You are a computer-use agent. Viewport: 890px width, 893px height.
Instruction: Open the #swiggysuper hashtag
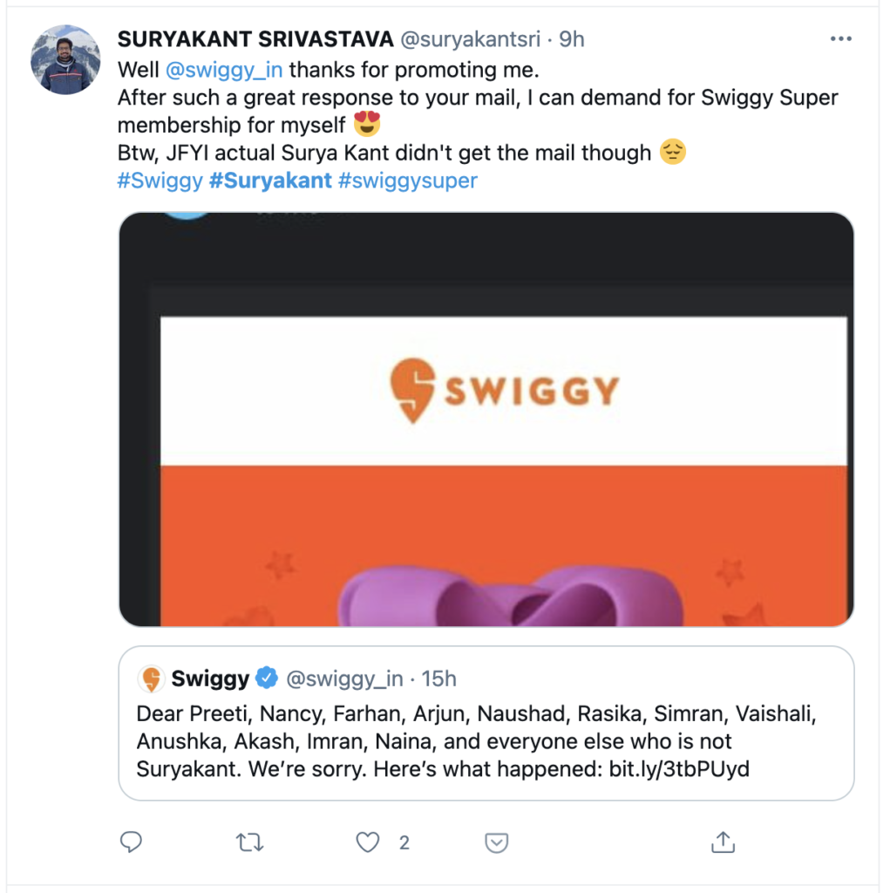click(x=408, y=181)
